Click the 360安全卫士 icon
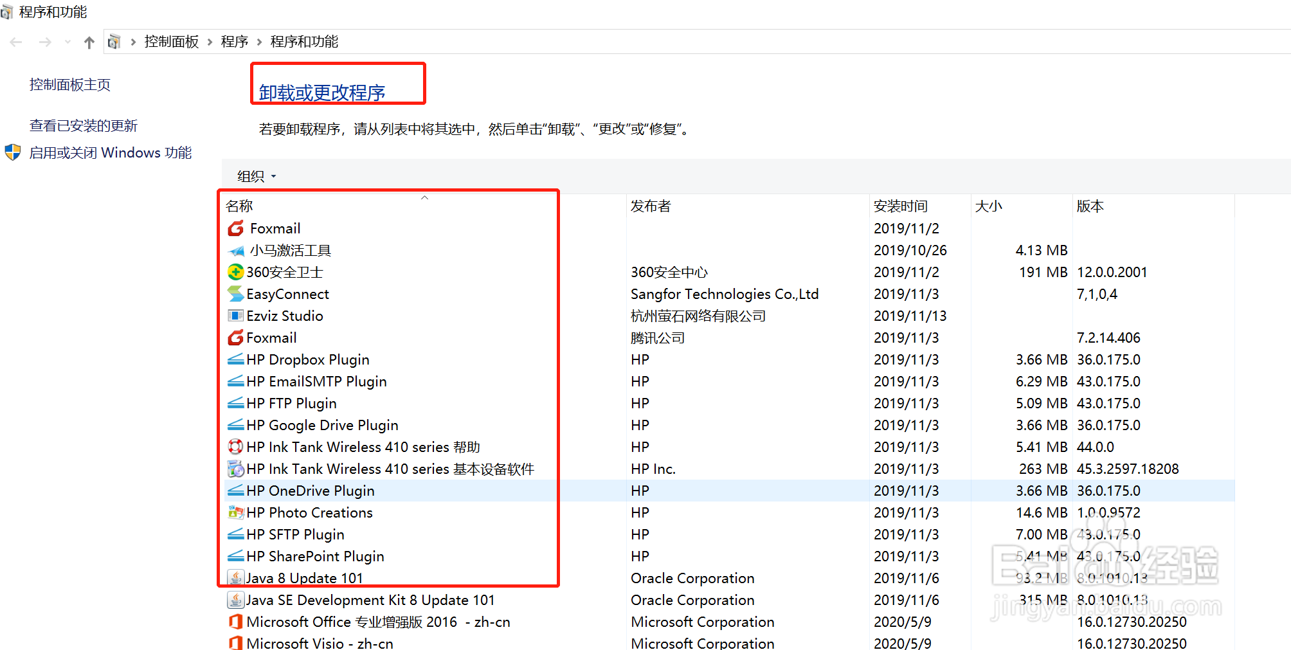The height and width of the screenshot is (650, 1291). pyautogui.click(x=235, y=272)
